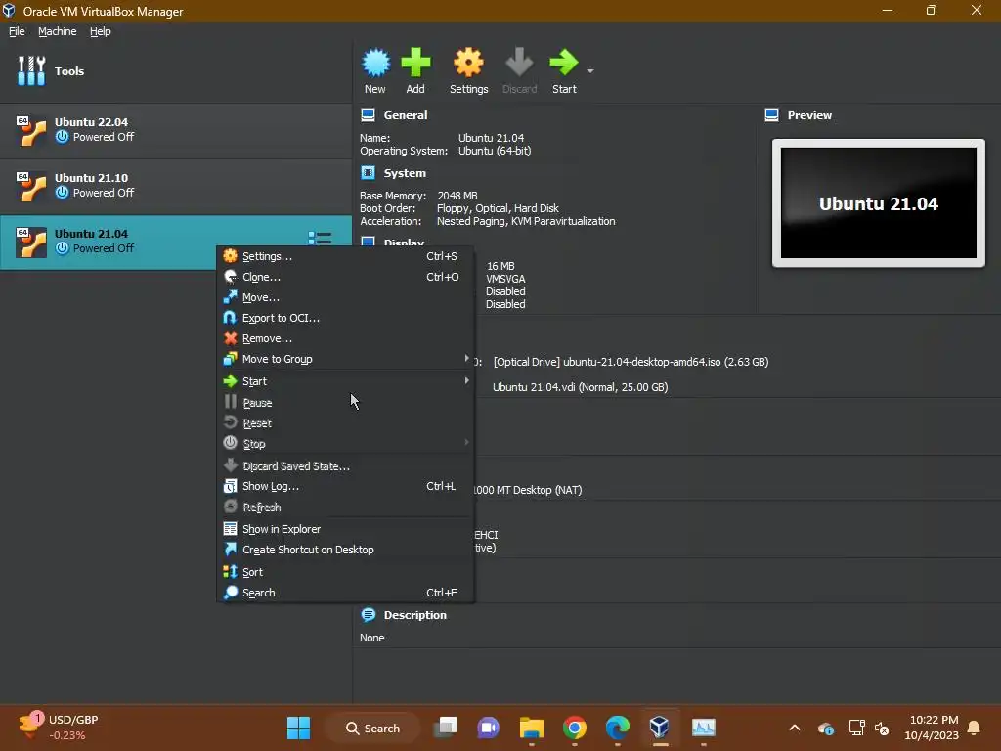Viewport: 1001px width, 751px height.
Task: Open the Teams chat taskbar icon
Action: click(x=489, y=728)
